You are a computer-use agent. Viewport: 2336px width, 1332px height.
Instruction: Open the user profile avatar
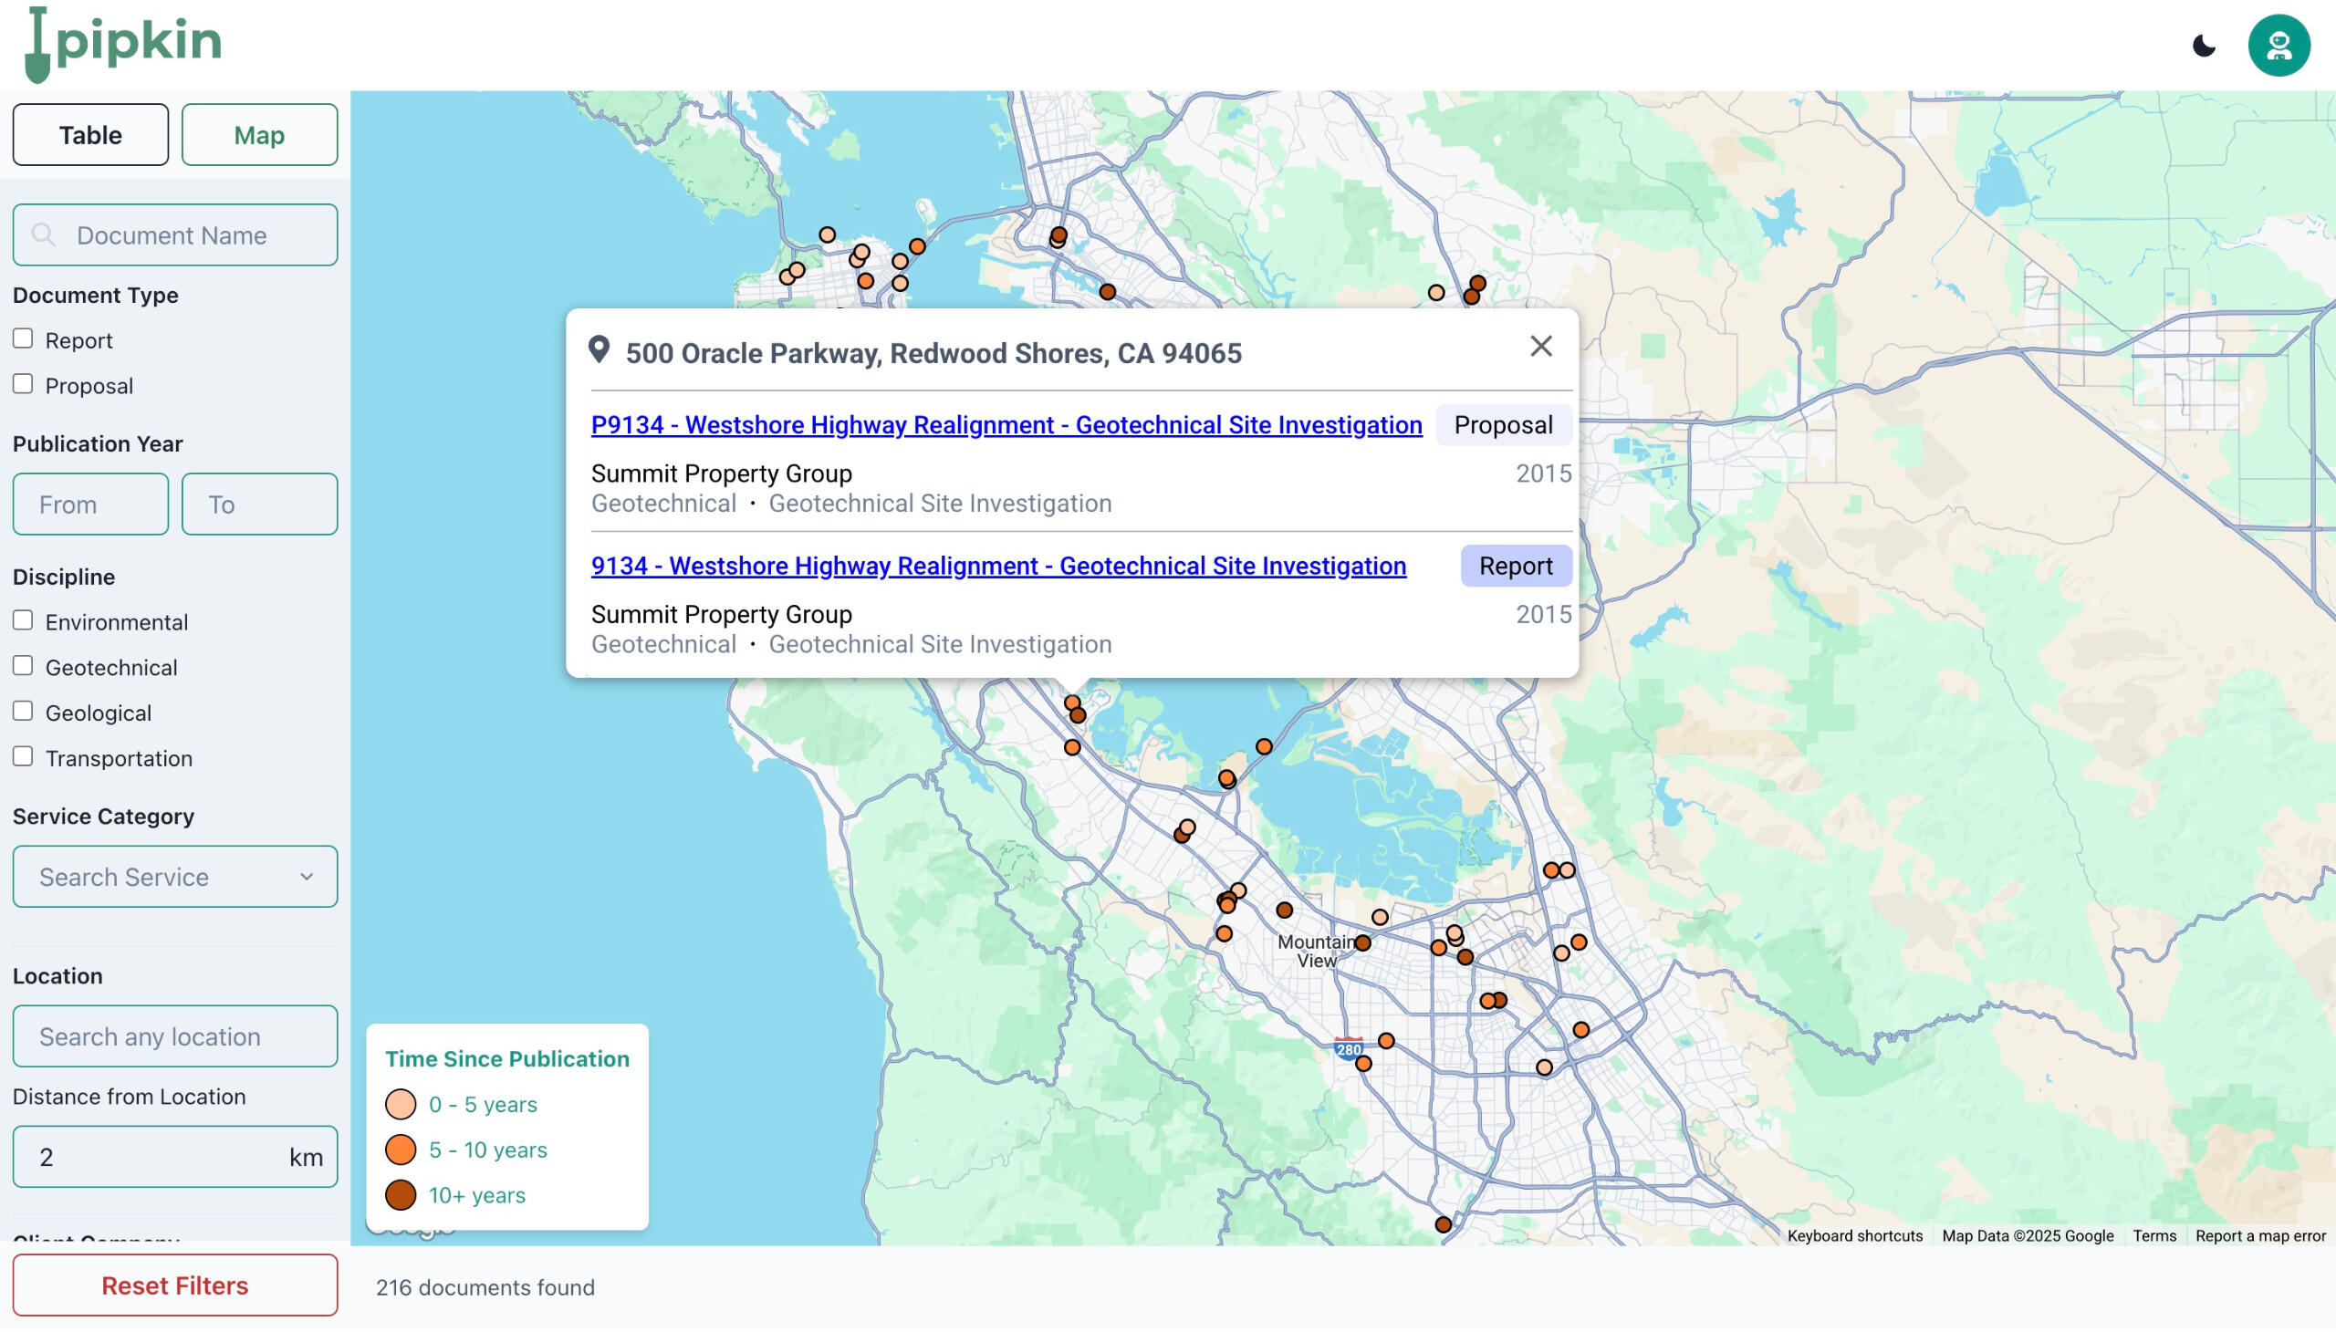click(x=2278, y=46)
